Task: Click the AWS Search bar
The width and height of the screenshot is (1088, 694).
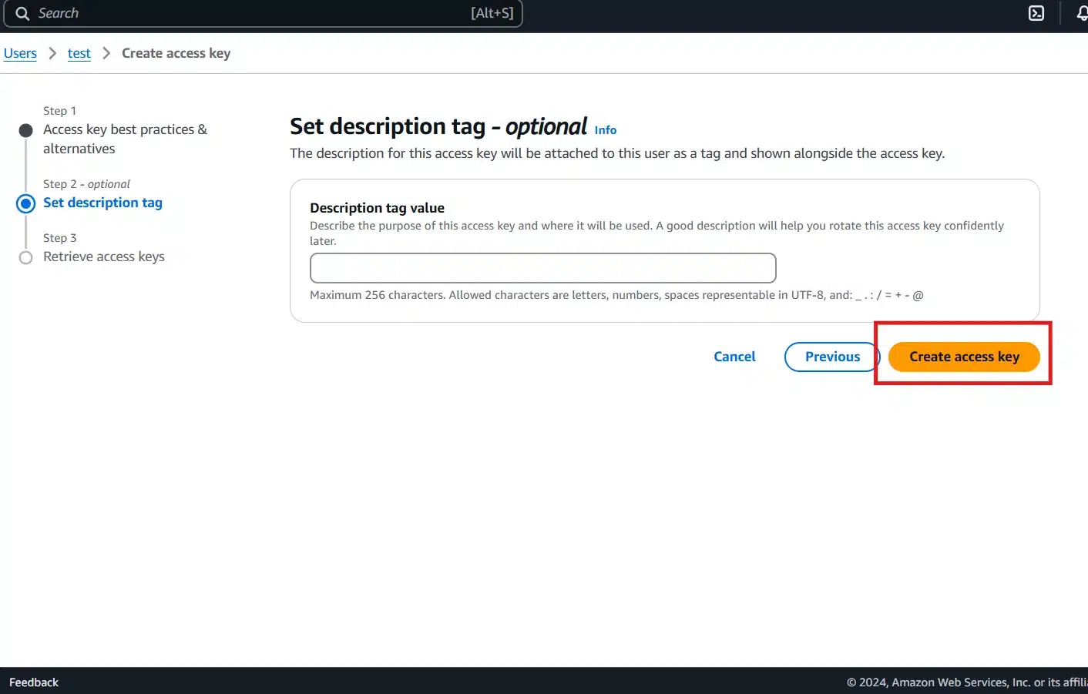Action: tap(262, 13)
